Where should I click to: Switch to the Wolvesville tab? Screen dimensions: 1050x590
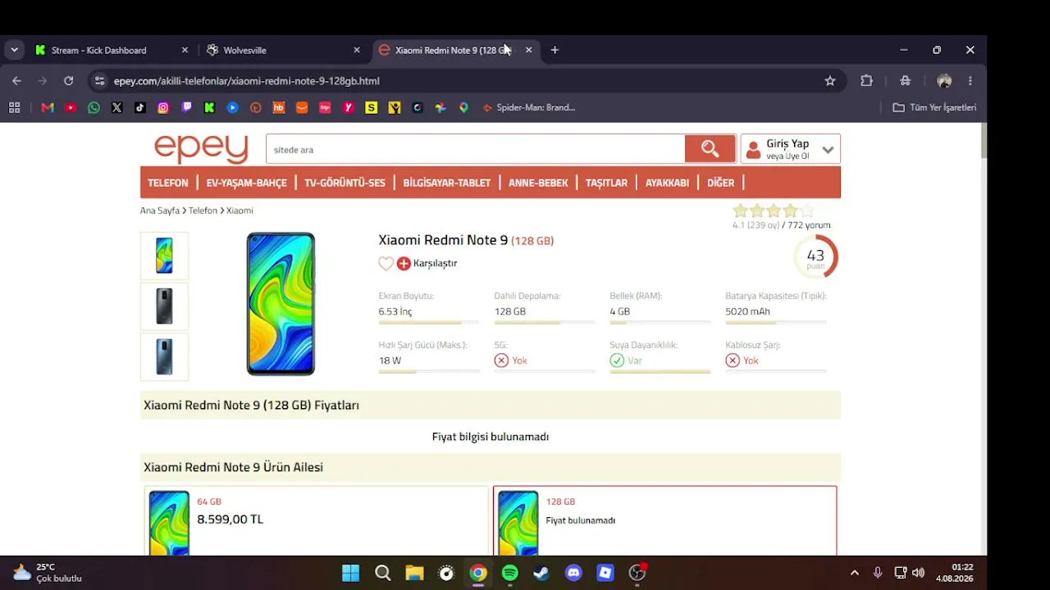[x=283, y=50]
